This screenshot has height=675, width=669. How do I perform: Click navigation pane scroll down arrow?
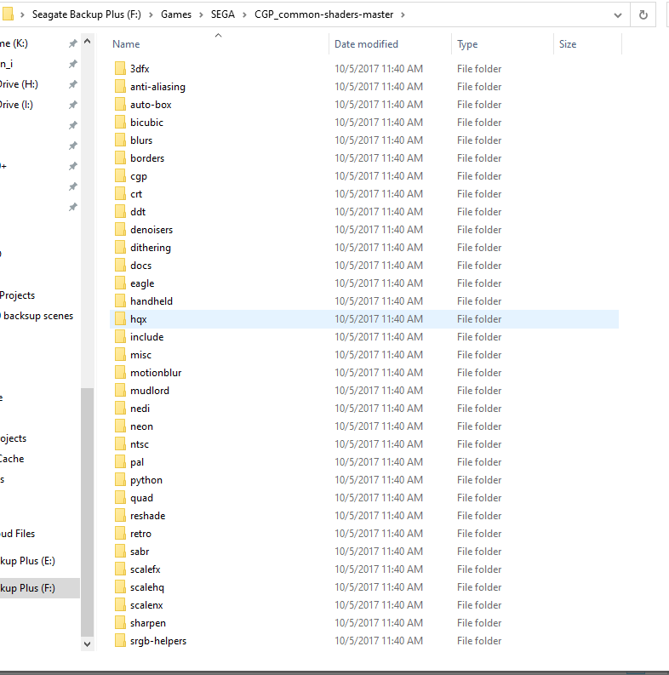click(x=87, y=644)
